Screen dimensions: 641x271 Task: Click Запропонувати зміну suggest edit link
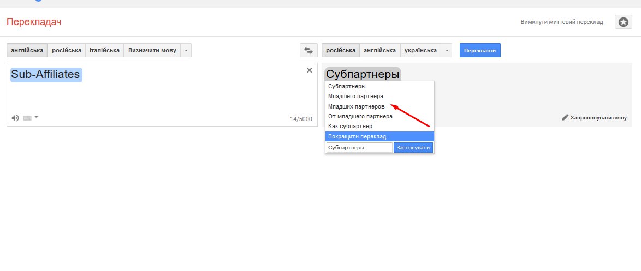[x=595, y=118]
